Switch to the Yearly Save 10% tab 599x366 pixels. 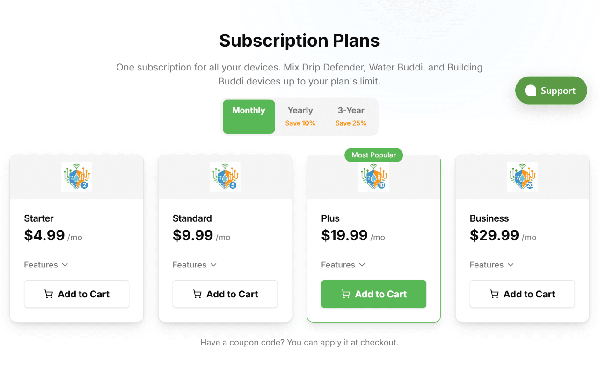click(x=300, y=116)
